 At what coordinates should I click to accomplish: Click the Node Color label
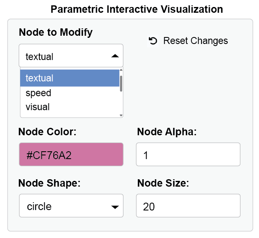(48, 132)
